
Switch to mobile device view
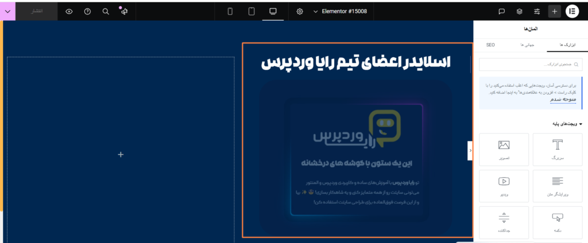point(230,11)
